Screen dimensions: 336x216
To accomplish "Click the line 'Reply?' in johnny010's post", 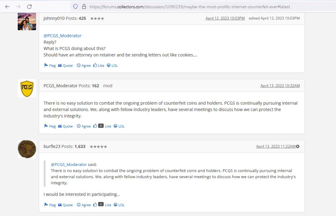I will 50,42.
